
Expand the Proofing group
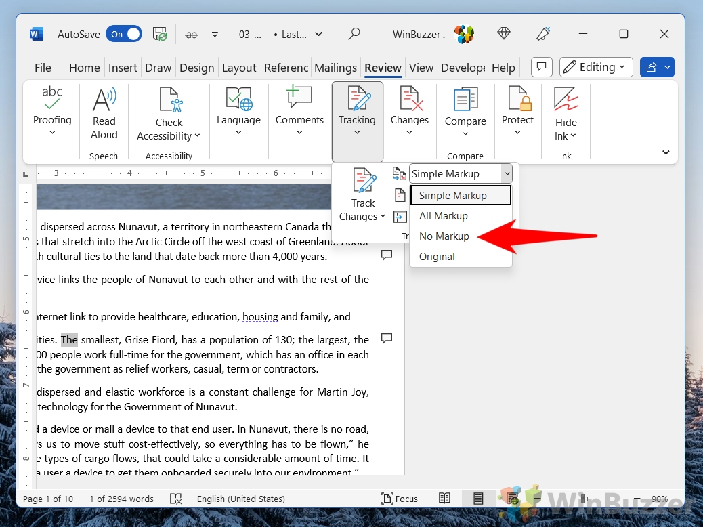click(52, 112)
